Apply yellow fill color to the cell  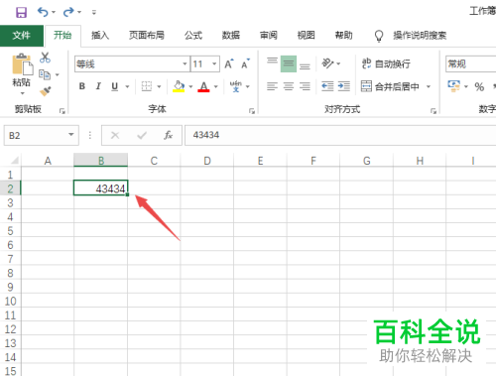[179, 86]
